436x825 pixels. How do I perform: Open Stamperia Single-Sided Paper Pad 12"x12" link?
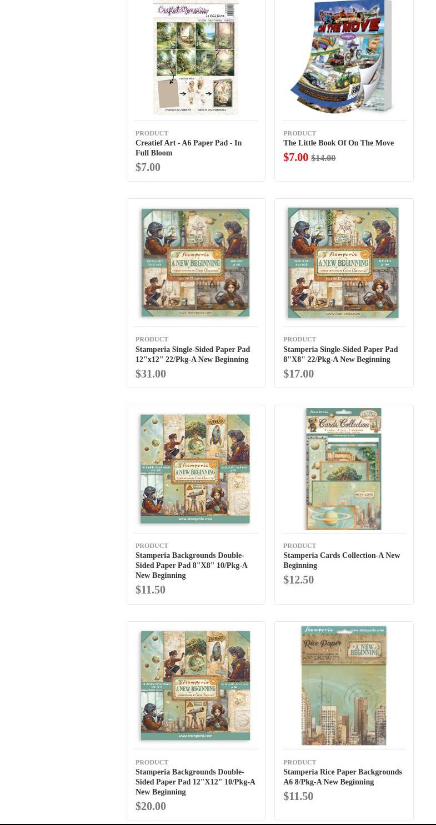[193, 354]
